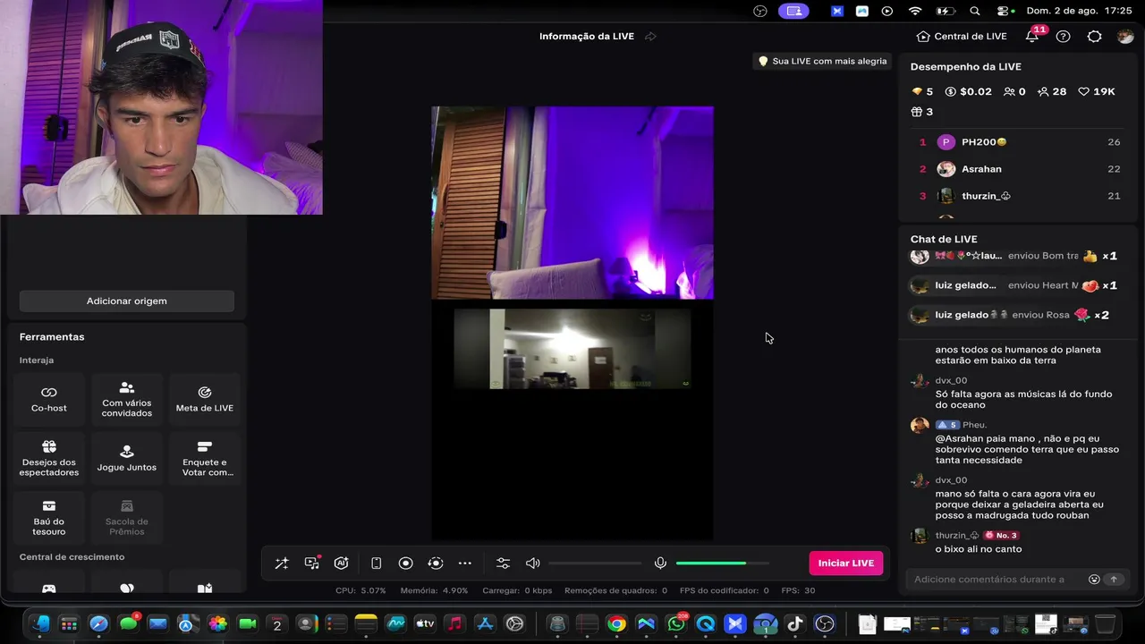Click the gift box count of 3
The width and height of the screenshot is (1145, 644).
click(x=922, y=112)
